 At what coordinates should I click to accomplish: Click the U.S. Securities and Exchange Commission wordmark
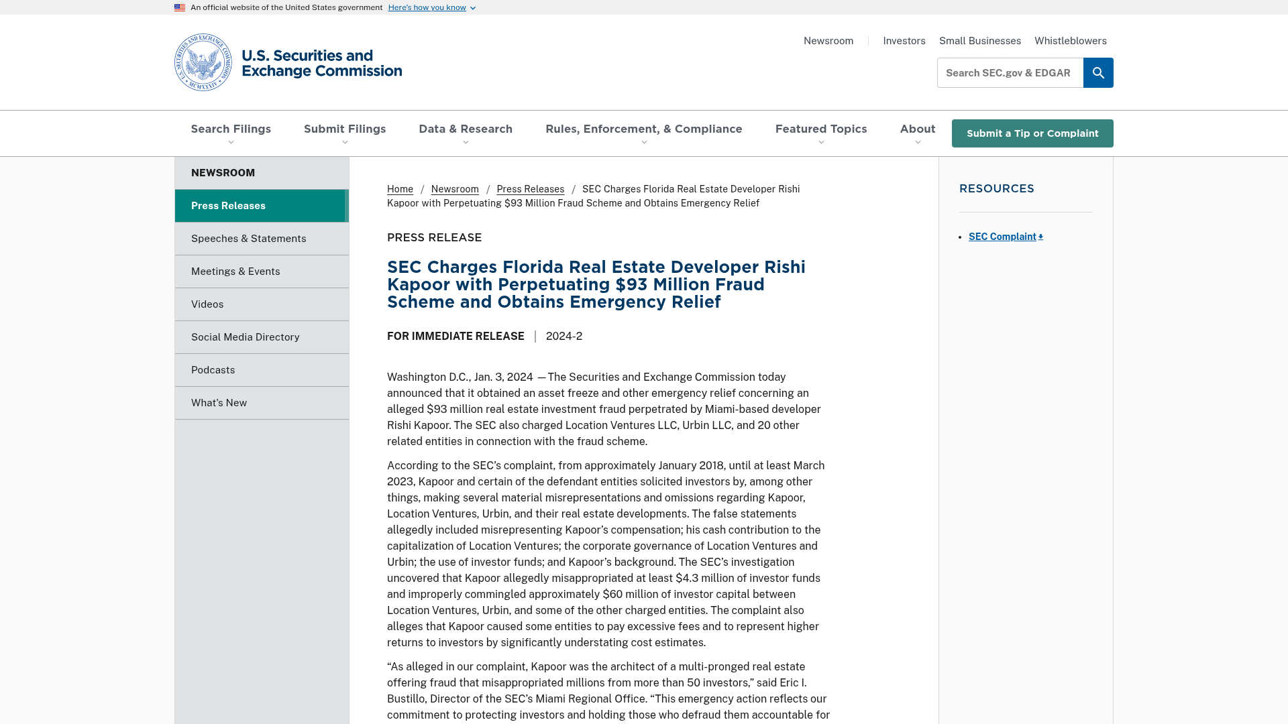[x=322, y=63]
